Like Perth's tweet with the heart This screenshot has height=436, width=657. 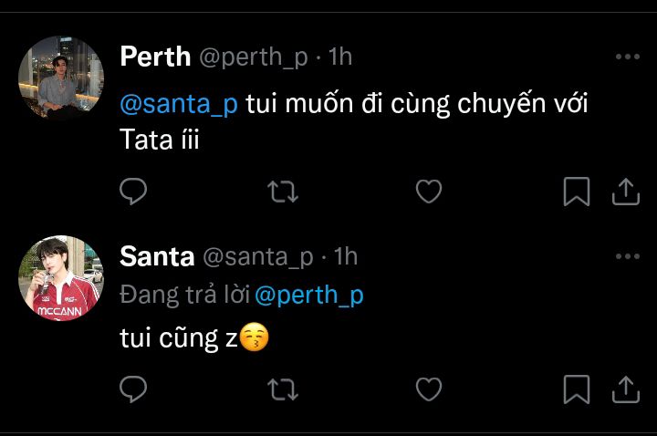click(x=429, y=191)
